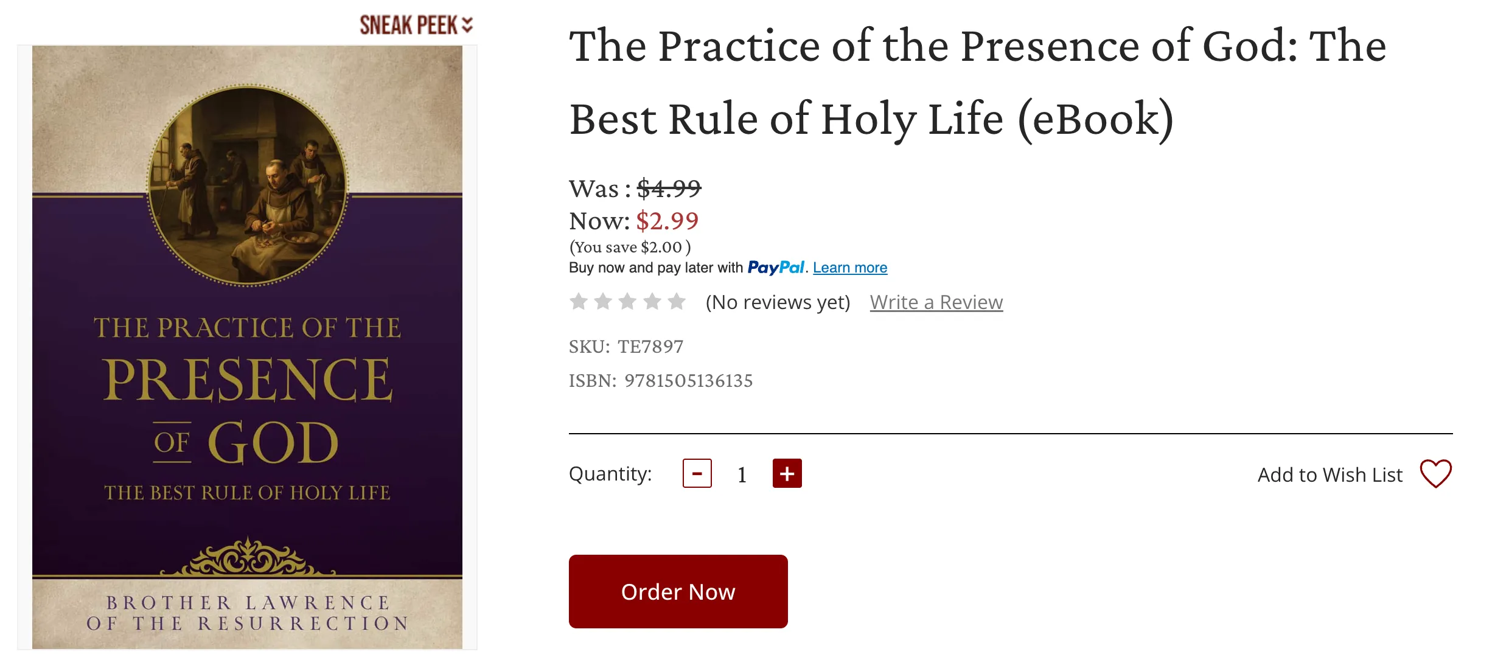The image size is (1509, 663).
Task: Select the fifth rating star
Action: (x=677, y=301)
